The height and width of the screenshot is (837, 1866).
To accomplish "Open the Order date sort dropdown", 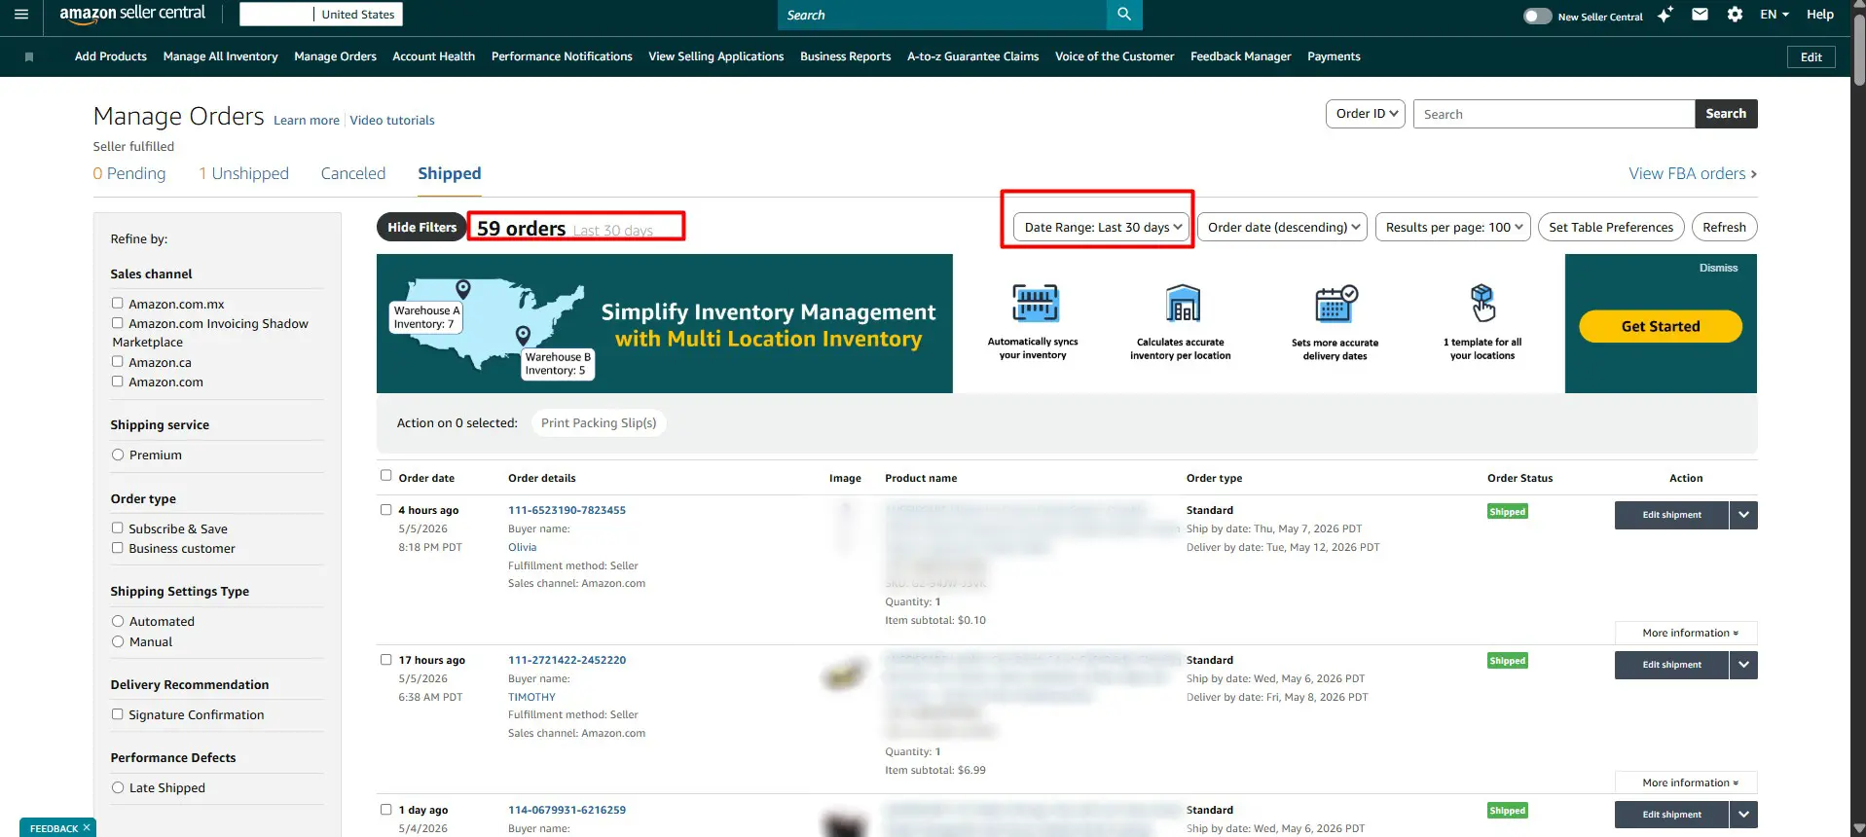I will [1282, 227].
